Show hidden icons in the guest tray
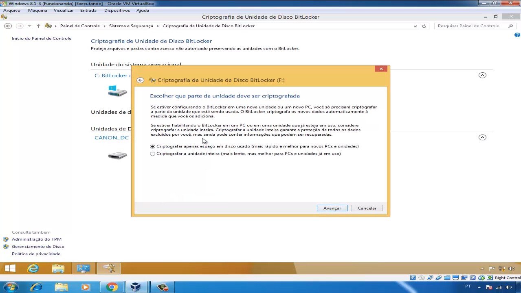This screenshot has height=293, width=521. pyautogui.click(x=483, y=269)
